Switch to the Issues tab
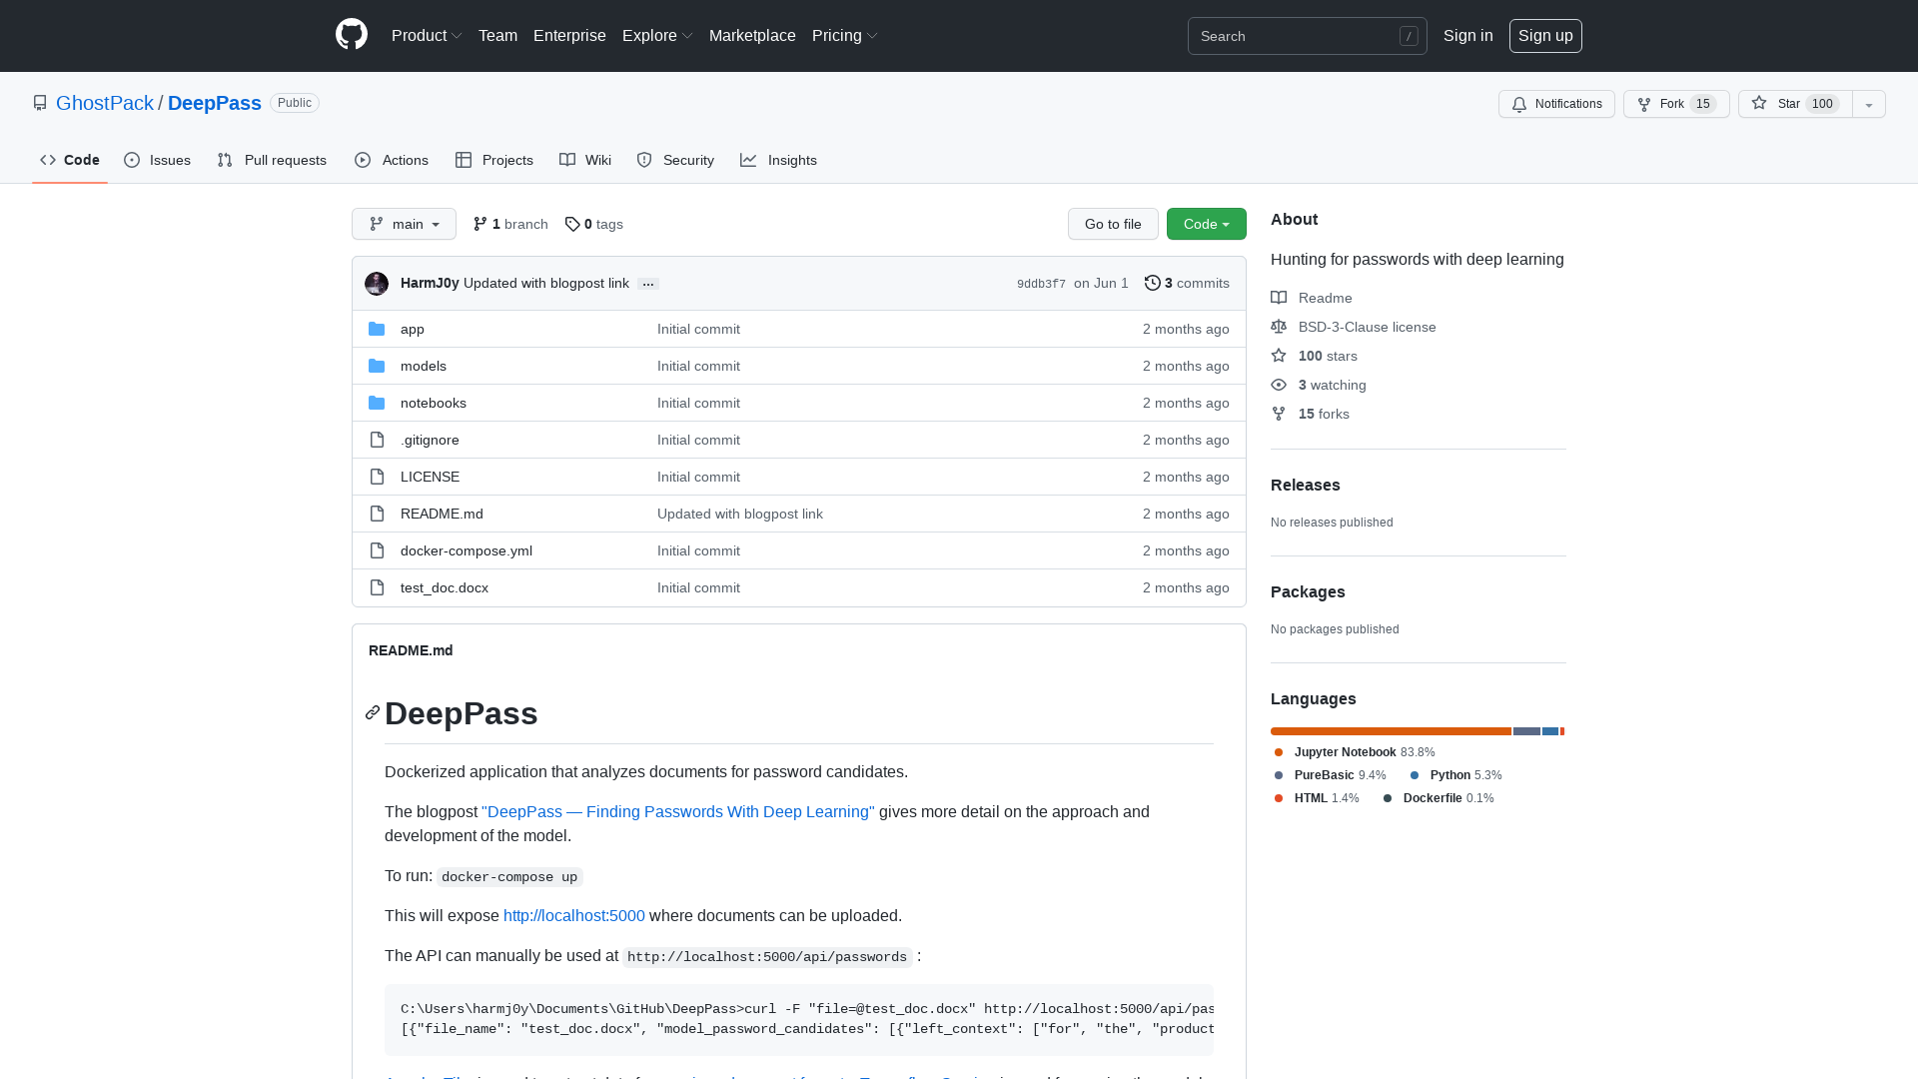Viewport: 1918px width, 1079px height. tap(158, 160)
